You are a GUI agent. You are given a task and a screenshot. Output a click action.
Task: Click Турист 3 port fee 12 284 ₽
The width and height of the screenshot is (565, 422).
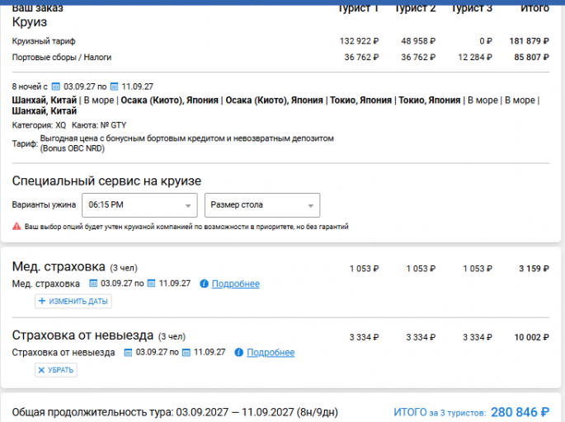pos(475,57)
